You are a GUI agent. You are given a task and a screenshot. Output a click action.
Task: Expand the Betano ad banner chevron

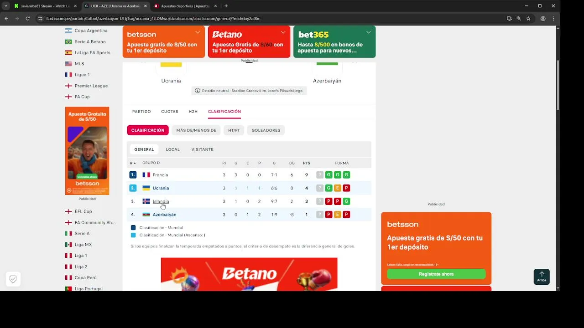coord(283,32)
